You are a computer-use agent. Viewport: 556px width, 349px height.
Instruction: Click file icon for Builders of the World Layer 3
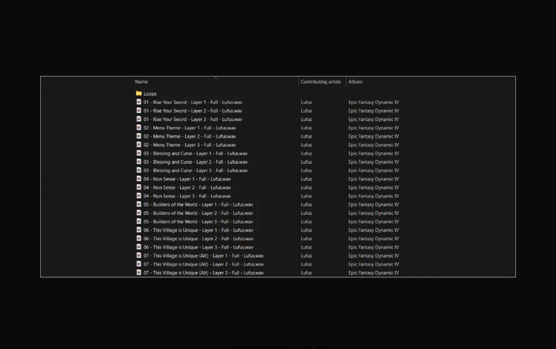coord(139,221)
